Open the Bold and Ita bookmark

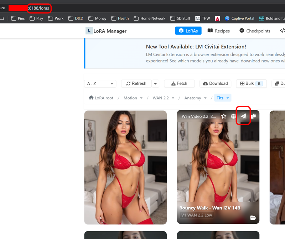coord(272,19)
